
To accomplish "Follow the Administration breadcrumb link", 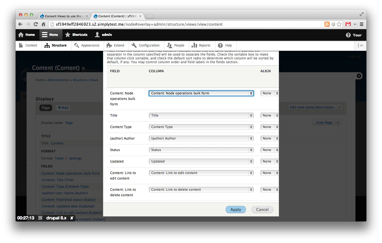I will coord(58,80).
